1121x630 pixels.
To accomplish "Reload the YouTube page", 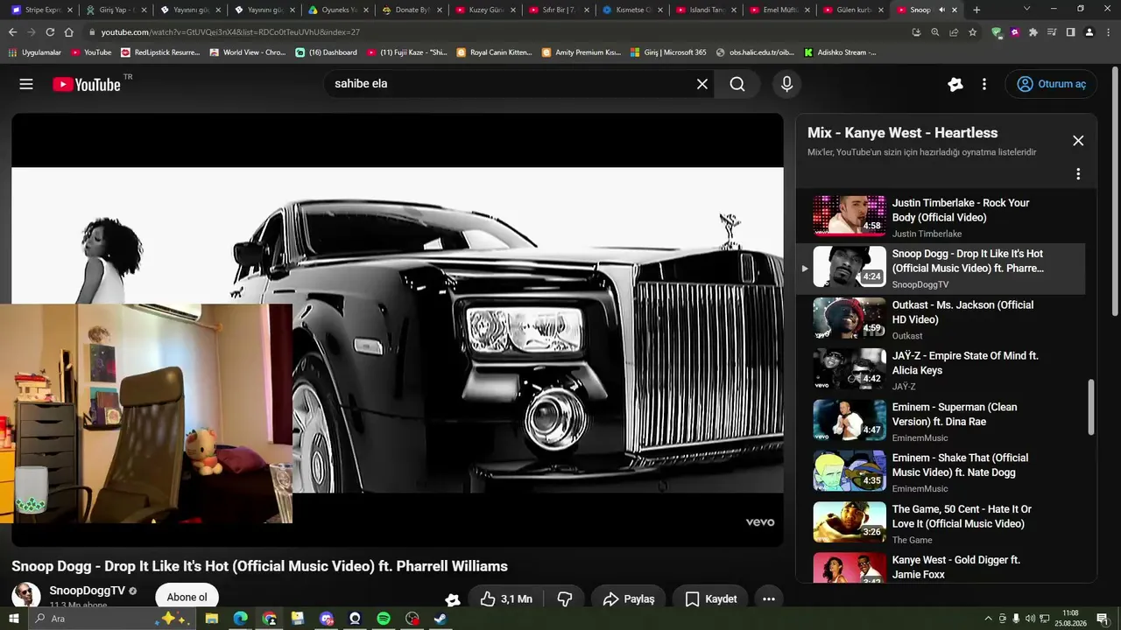I will coord(50,32).
